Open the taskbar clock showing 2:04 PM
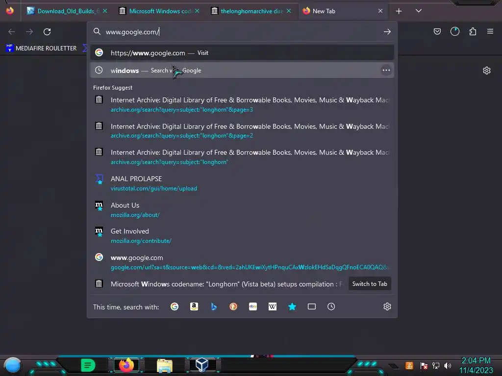Viewport: 502px width, 376px height. tap(476, 365)
